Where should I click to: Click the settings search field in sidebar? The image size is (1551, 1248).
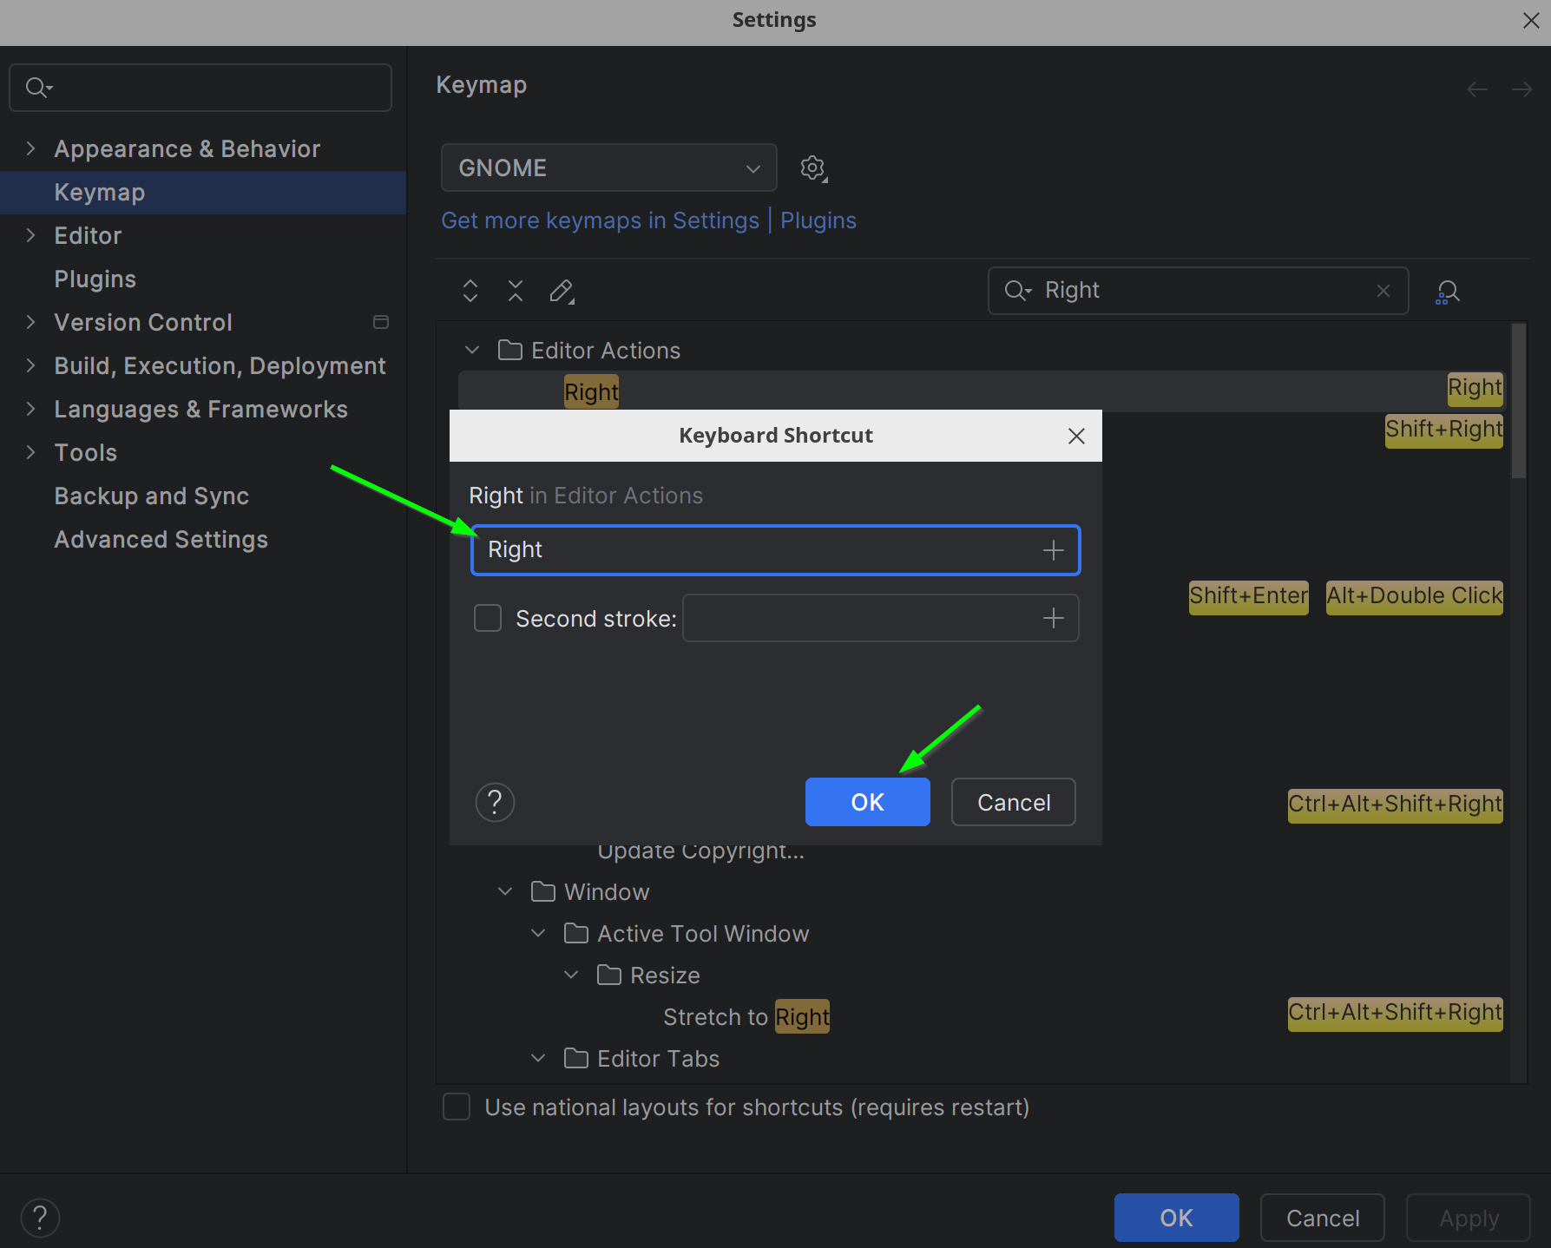[x=208, y=88]
